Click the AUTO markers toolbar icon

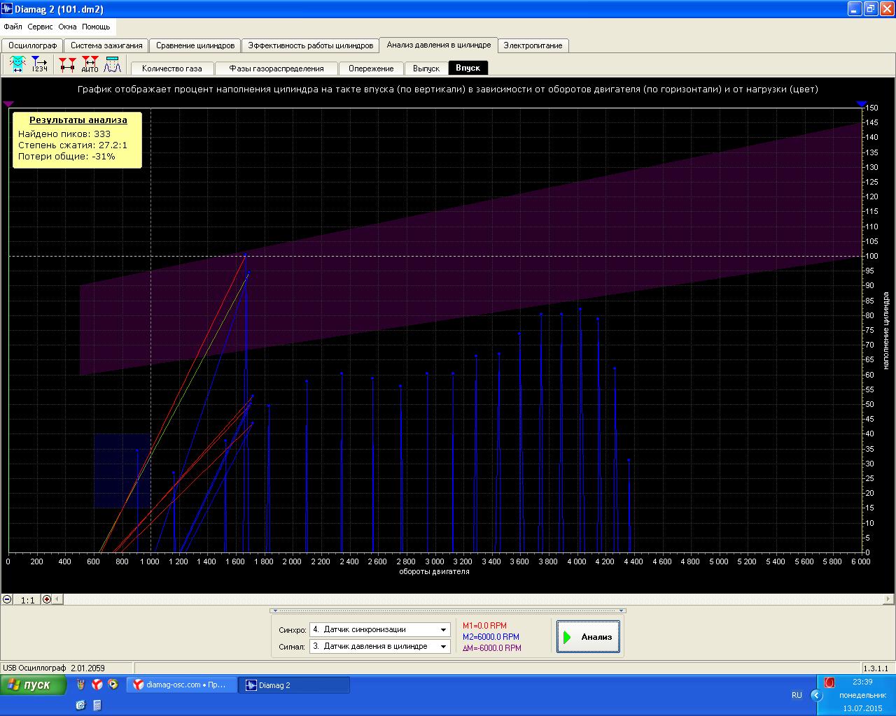(x=90, y=65)
